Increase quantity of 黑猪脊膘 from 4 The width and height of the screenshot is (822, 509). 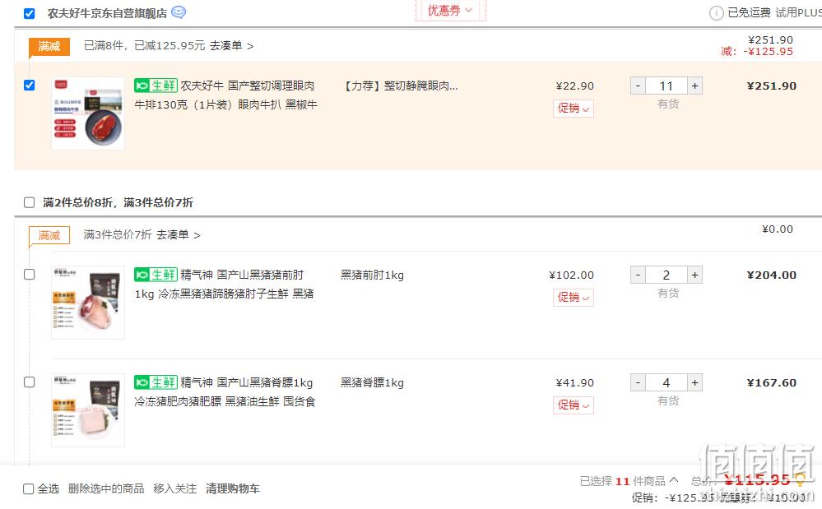tap(694, 383)
